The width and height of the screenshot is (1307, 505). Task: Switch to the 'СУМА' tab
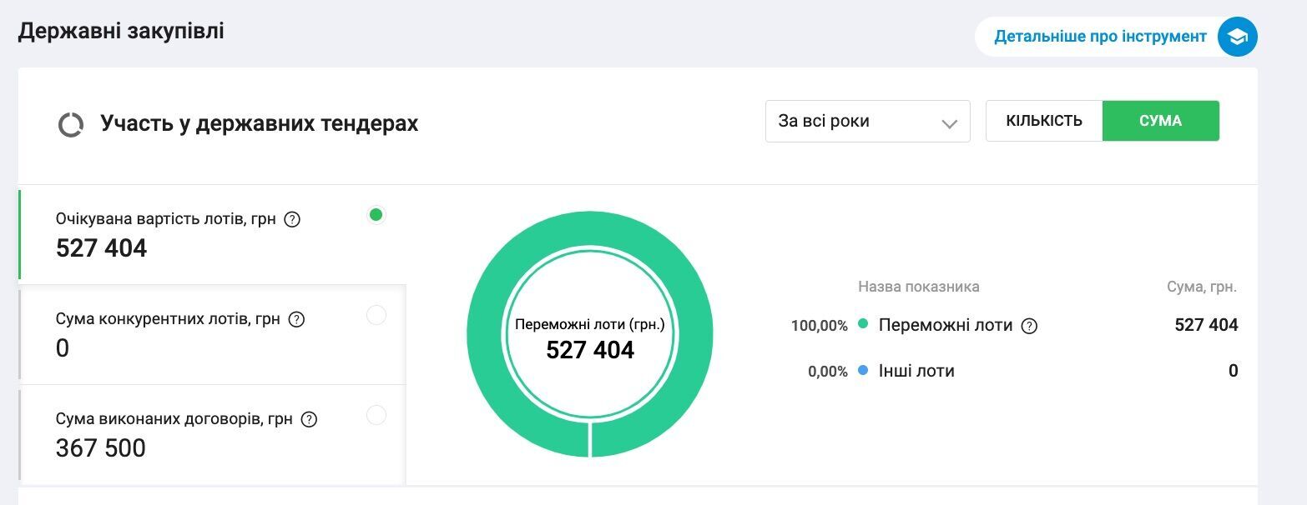coord(1161,121)
